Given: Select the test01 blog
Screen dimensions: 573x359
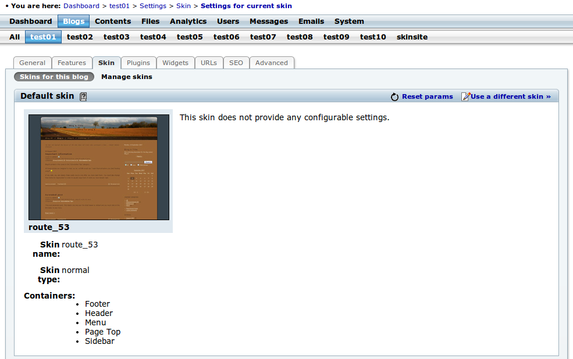Looking at the screenshot, I should pos(43,37).
